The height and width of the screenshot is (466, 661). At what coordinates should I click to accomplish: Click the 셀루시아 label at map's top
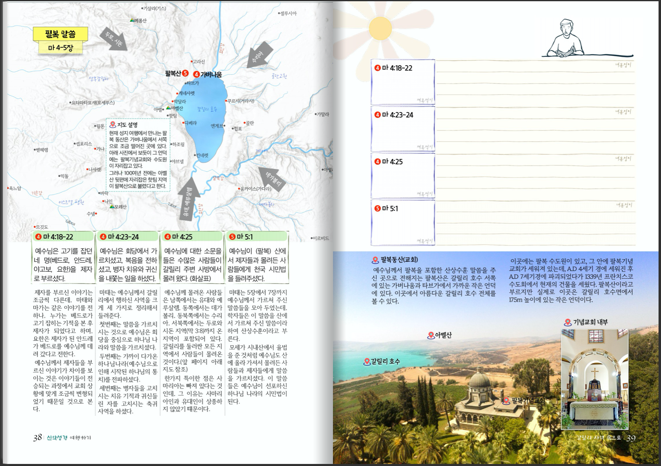(x=288, y=13)
